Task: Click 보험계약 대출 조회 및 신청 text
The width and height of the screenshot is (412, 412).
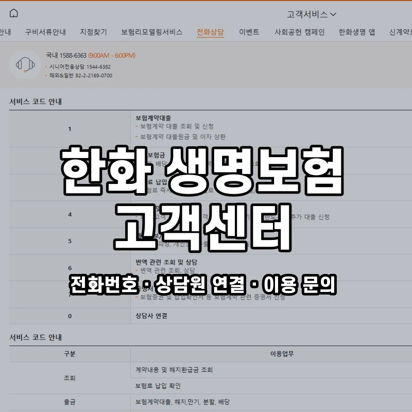Action: pyautogui.click(x=177, y=126)
